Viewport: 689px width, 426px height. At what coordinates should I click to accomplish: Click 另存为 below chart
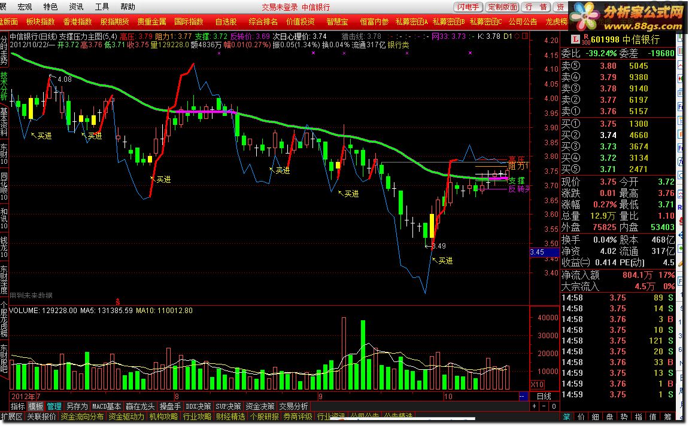click(77, 407)
